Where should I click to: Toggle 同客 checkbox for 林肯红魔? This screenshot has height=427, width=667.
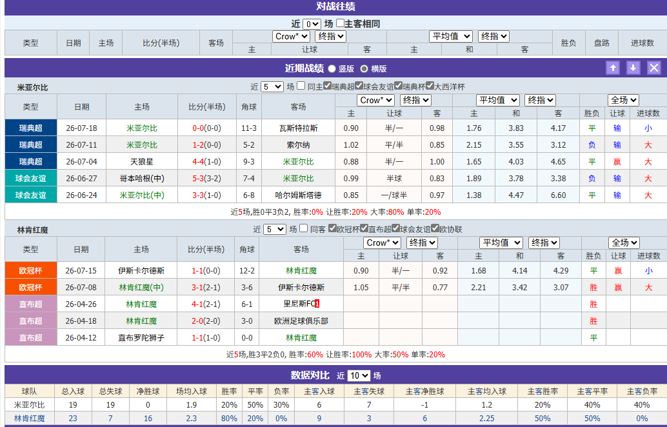[303, 228]
